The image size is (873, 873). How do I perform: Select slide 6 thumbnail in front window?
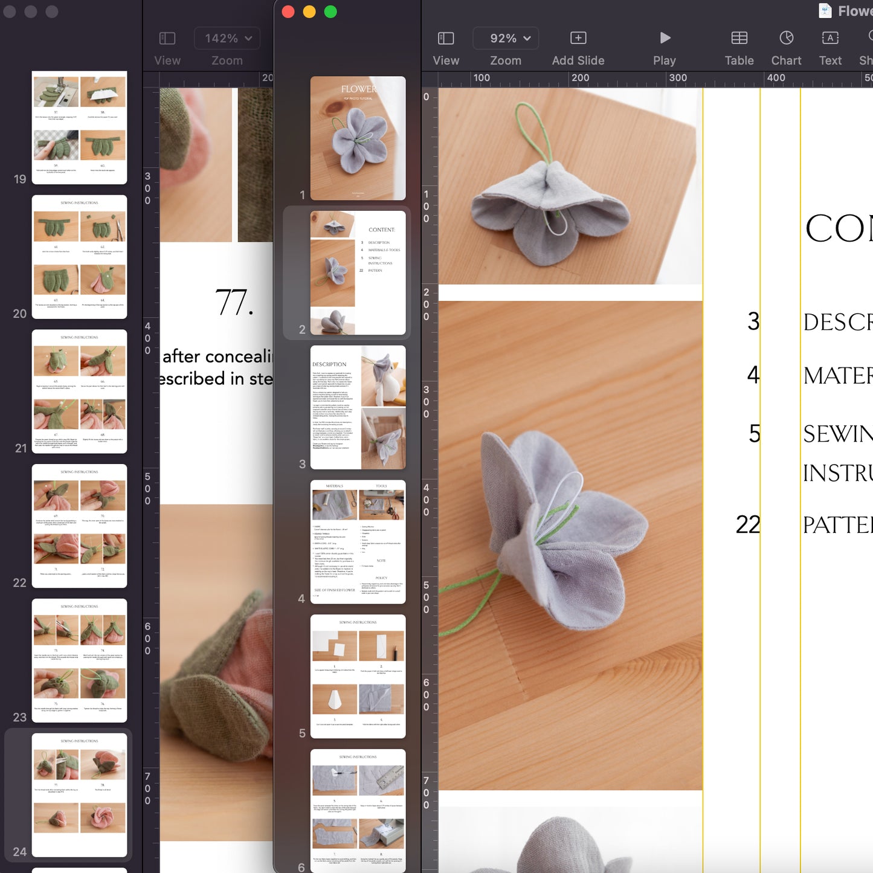coord(358,811)
